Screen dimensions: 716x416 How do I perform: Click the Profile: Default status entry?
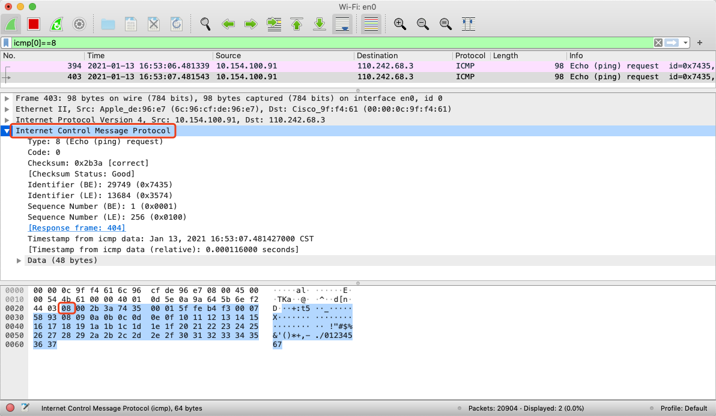click(684, 408)
